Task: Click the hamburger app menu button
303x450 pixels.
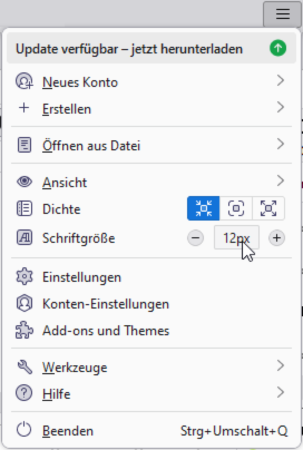Action: point(282,14)
